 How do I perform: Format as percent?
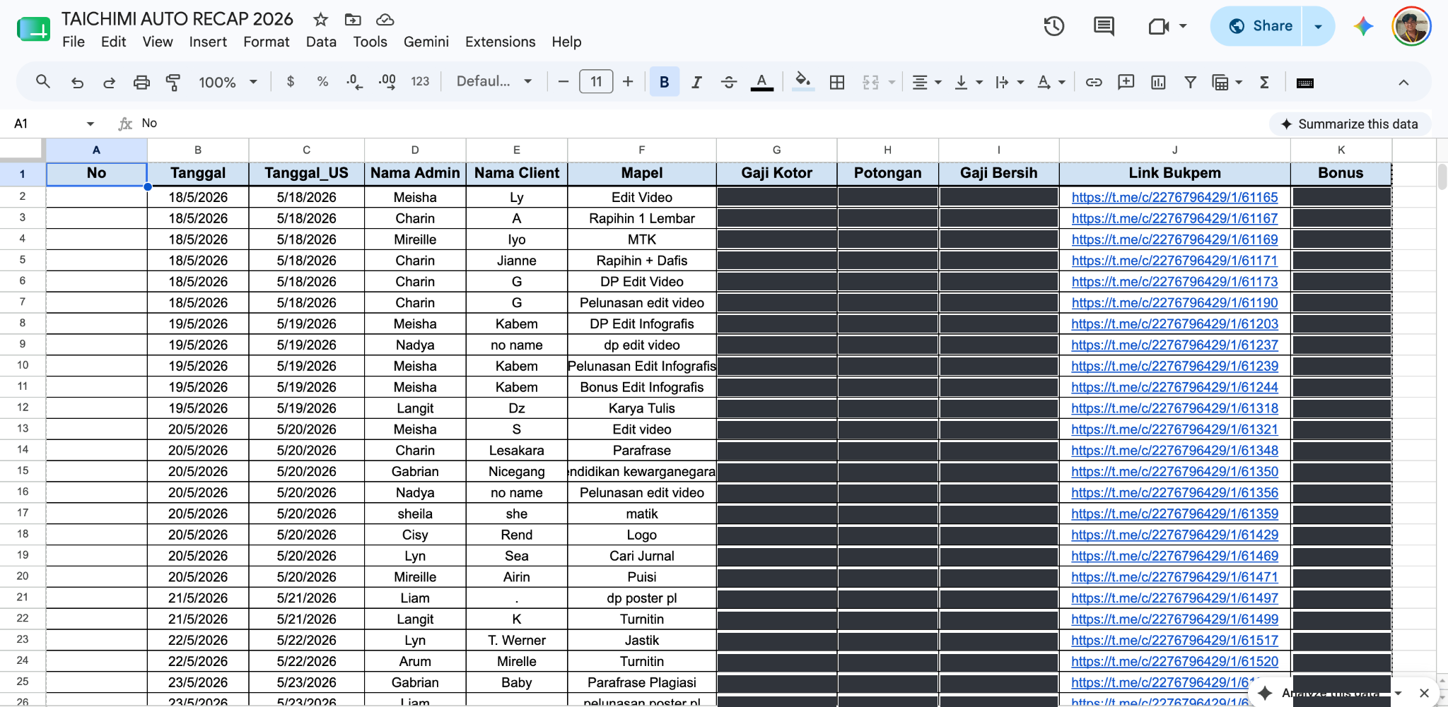322,82
